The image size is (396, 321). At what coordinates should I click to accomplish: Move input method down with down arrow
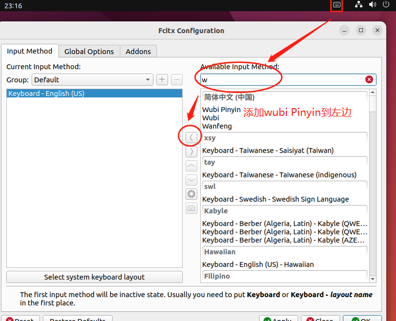(x=191, y=180)
